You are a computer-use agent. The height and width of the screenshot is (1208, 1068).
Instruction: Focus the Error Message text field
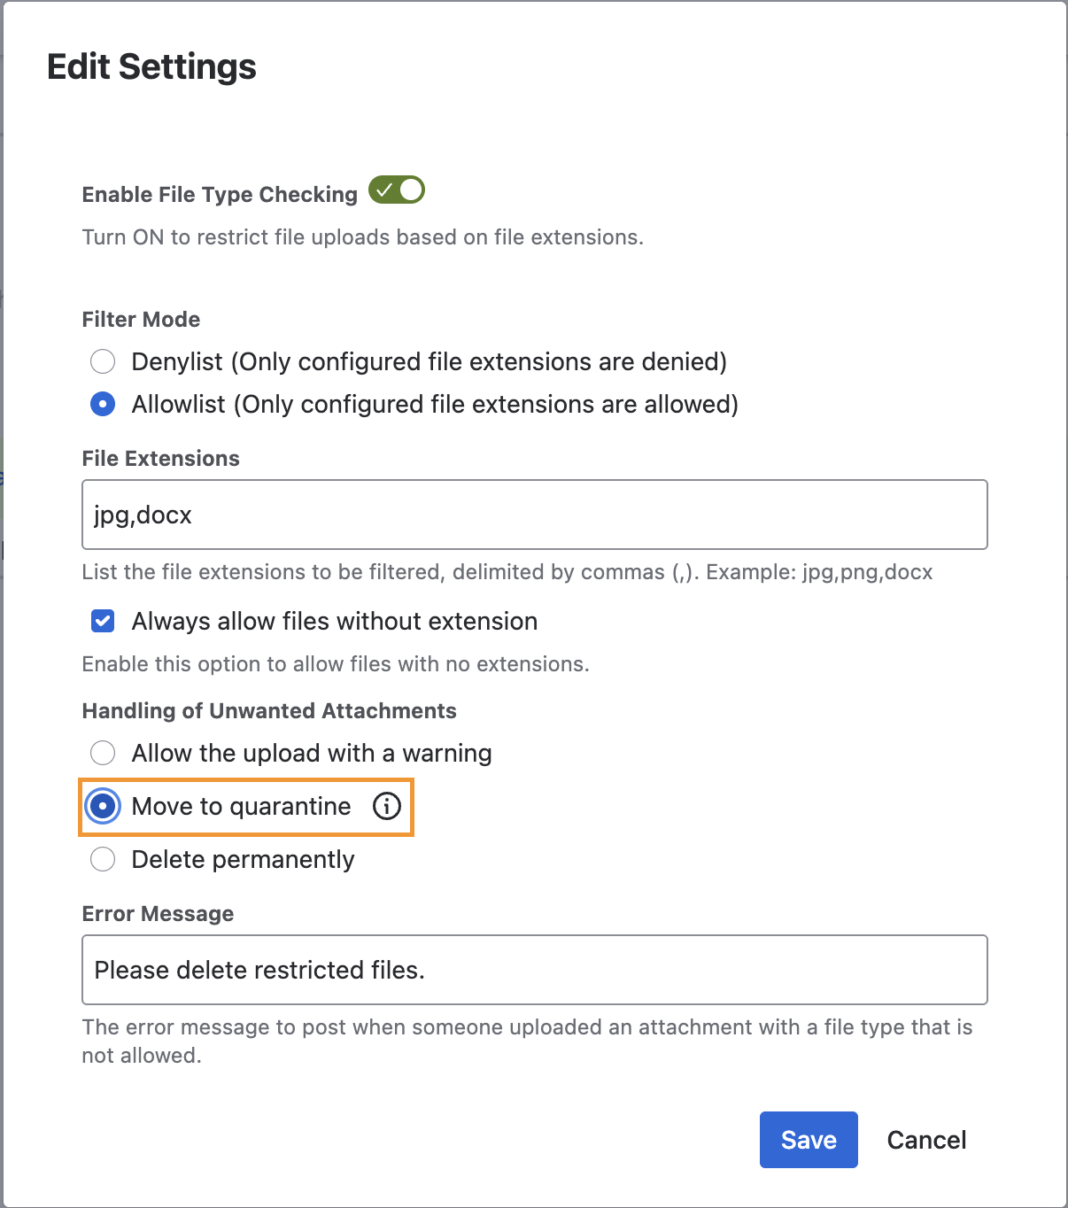coord(534,970)
